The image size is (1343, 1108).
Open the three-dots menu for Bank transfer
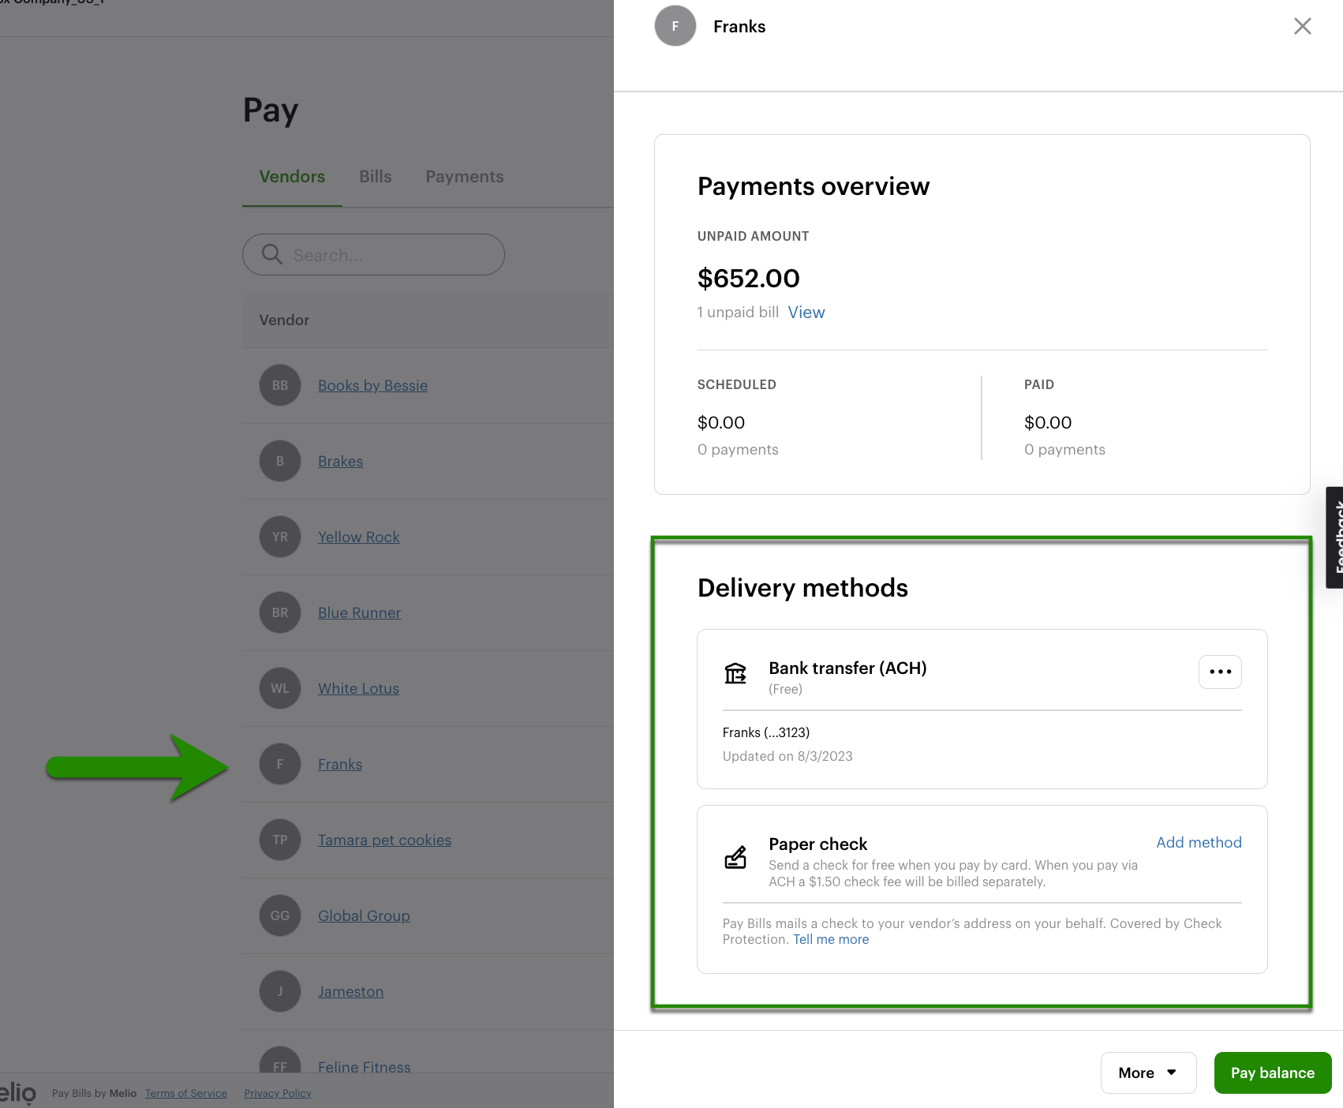tap(1220, 672)
